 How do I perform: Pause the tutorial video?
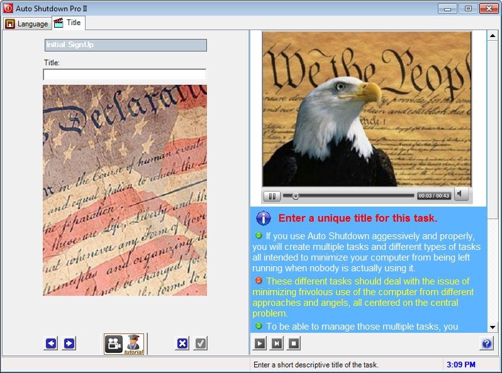(272, 196)
